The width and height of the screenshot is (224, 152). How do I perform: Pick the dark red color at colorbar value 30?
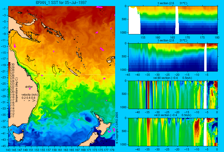[x=9, y=64]
